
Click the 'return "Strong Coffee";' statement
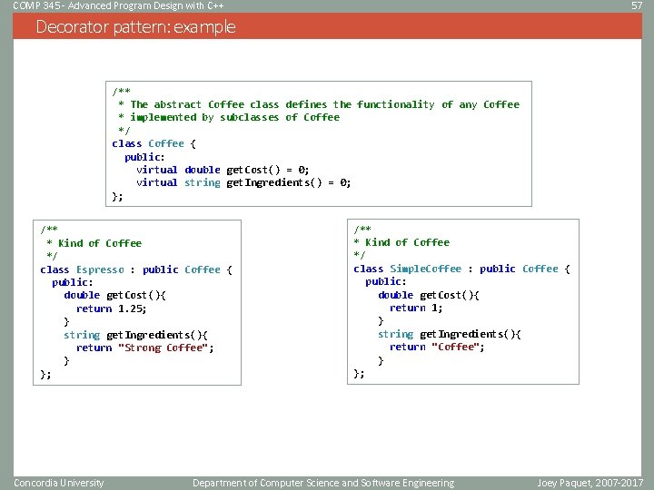point(144,348)
